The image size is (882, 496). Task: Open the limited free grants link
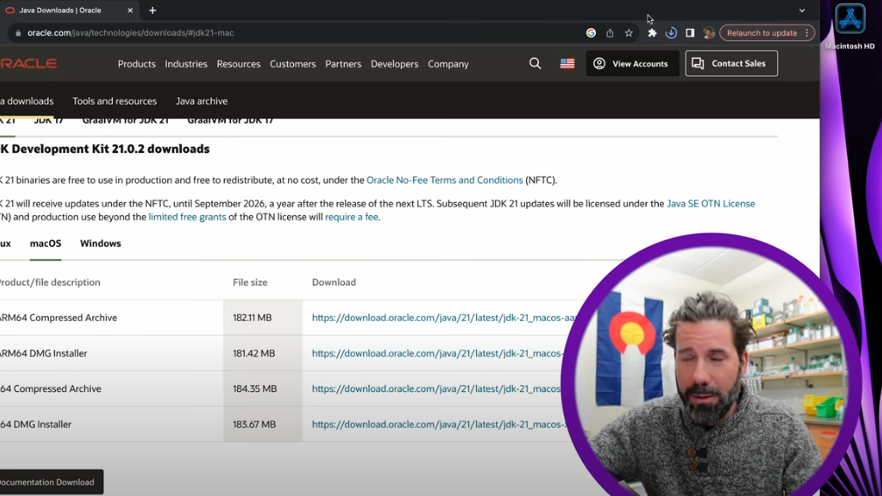click(x=187, y=217)
